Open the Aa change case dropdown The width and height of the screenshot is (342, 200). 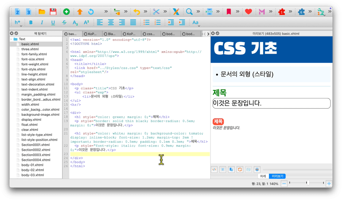click(x=196, y=23)
